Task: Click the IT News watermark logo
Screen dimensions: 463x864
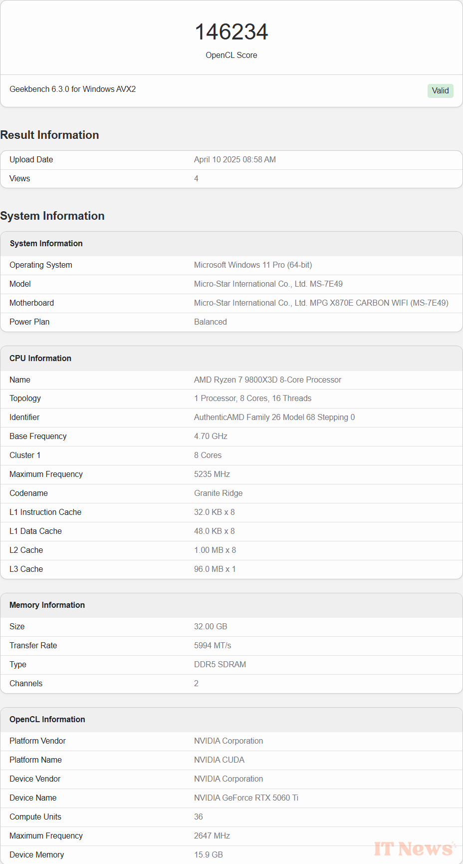Action: tap(415, 849)
